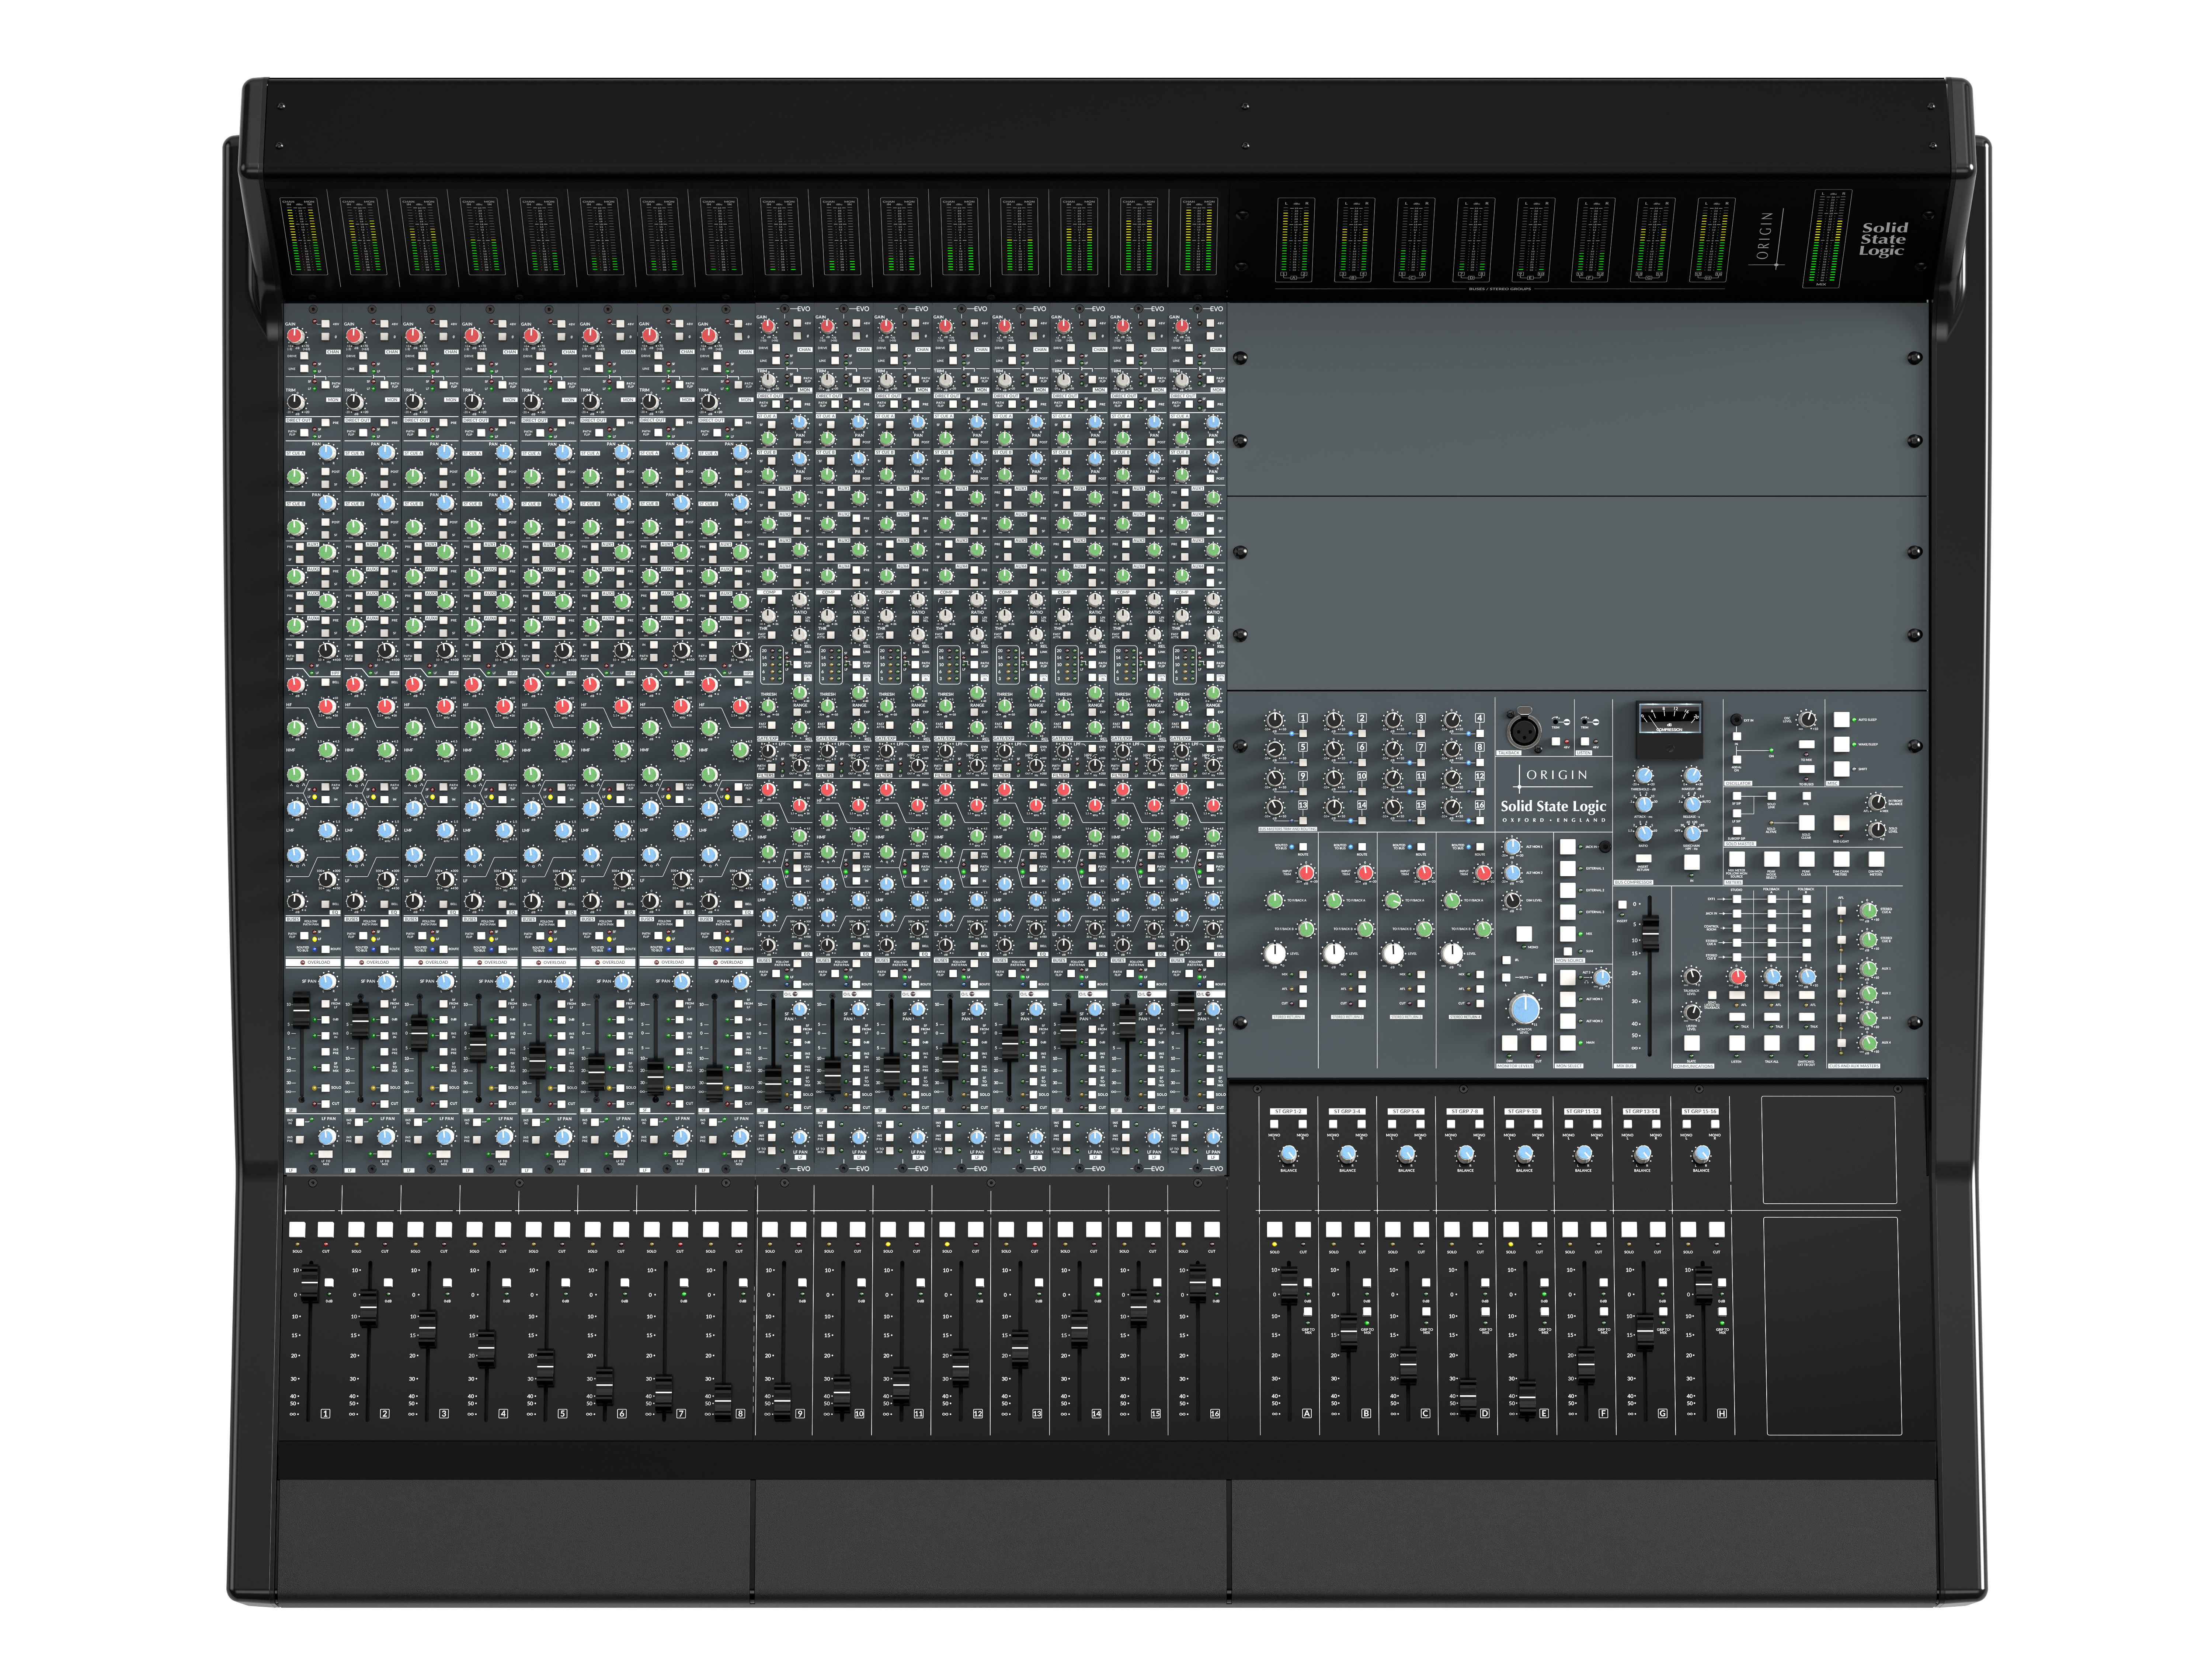Screen dimensions: 2212x1659
Task: Select the MIX monitor source button
Action: coord(1568,934)
